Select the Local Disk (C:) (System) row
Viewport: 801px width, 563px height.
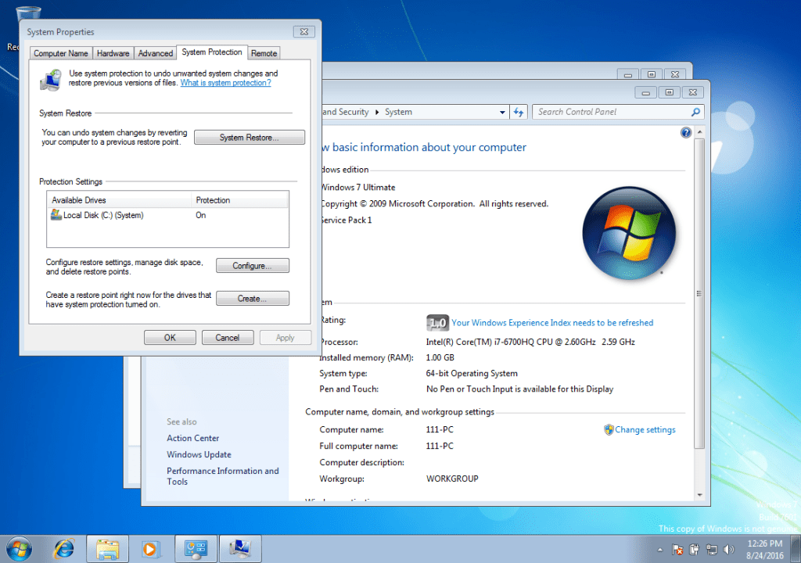coord(167,215)
